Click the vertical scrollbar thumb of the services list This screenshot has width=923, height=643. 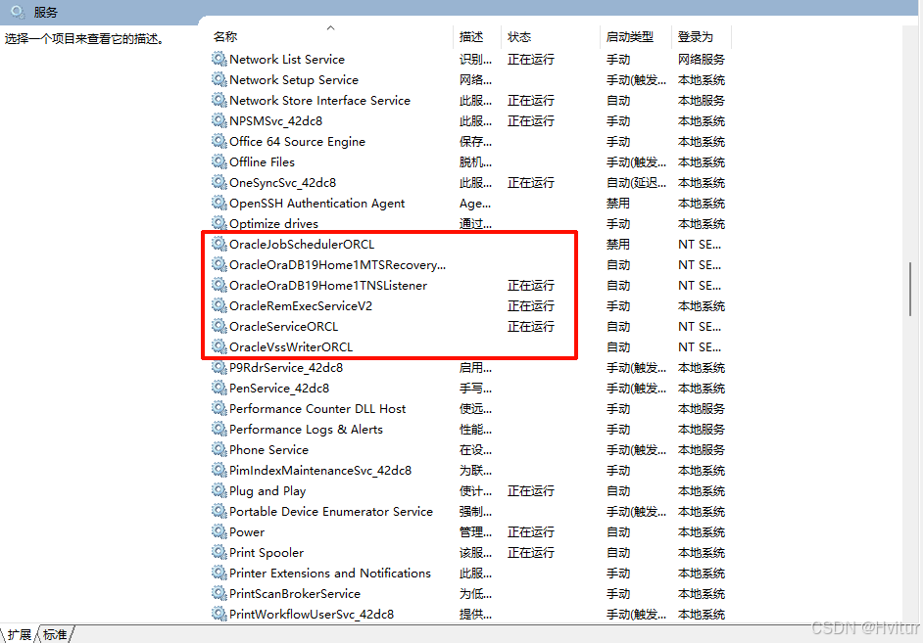(x=910, y=289)
